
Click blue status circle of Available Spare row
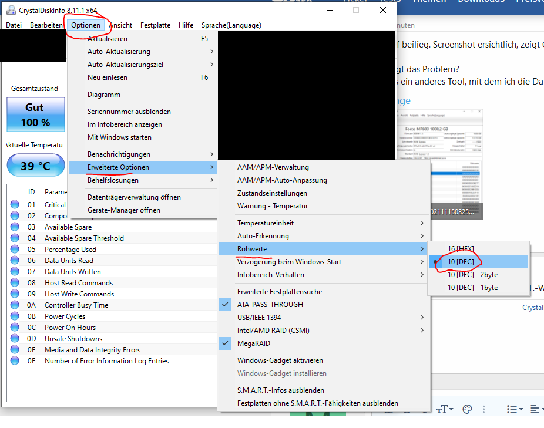click(x=15, y=227)
